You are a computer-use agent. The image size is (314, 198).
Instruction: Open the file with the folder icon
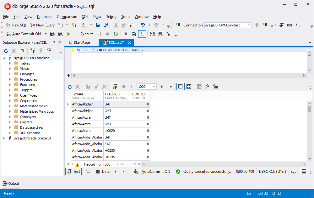click(84, 25)
